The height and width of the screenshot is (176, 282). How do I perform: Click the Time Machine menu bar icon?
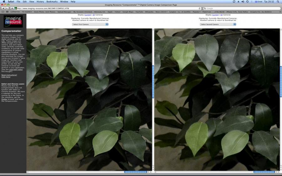[x=248, y=2]
